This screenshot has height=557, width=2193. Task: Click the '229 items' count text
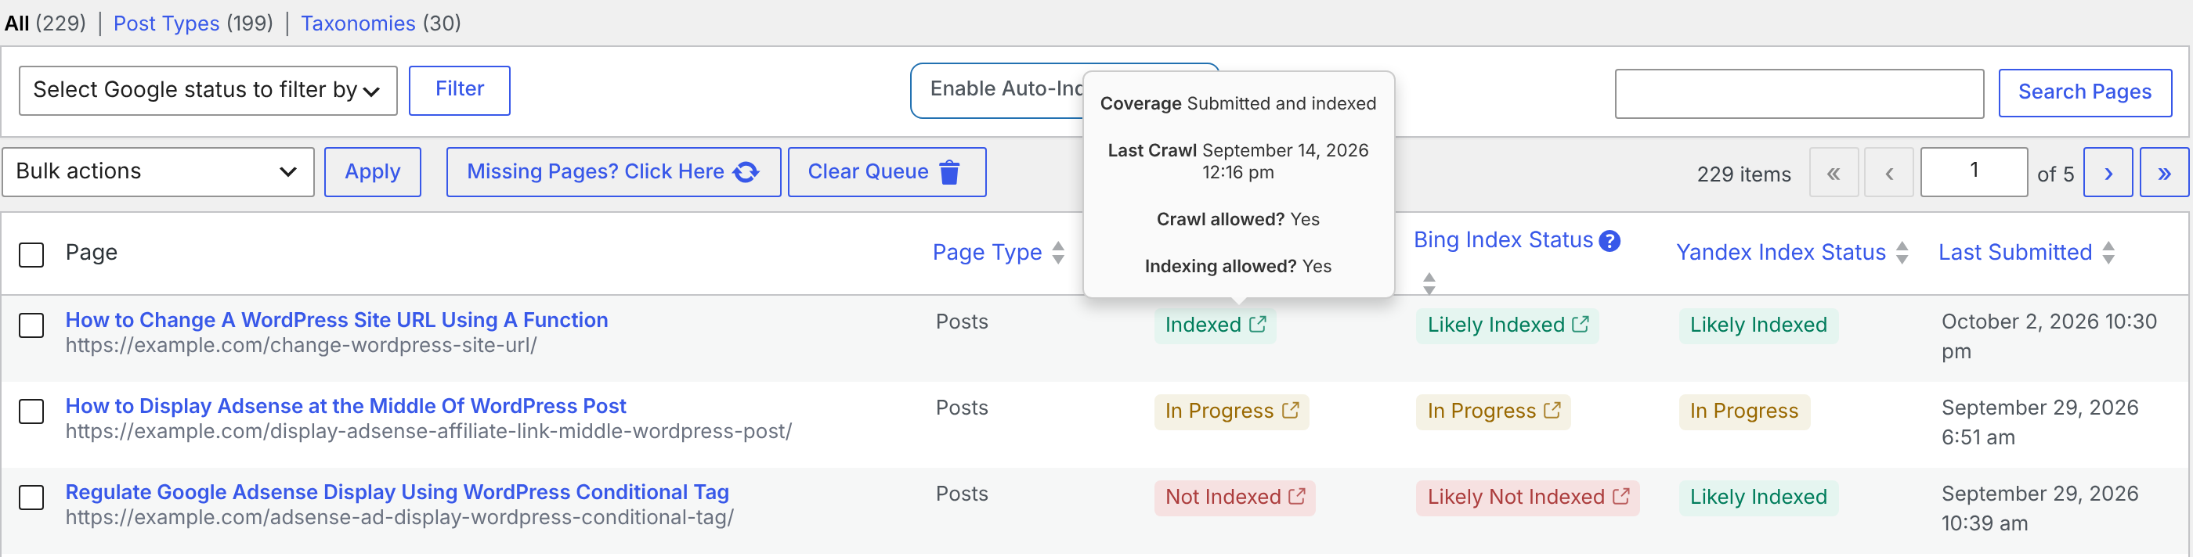1743,174
